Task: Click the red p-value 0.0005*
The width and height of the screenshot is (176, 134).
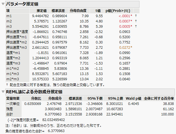Action: click(126, 27)
